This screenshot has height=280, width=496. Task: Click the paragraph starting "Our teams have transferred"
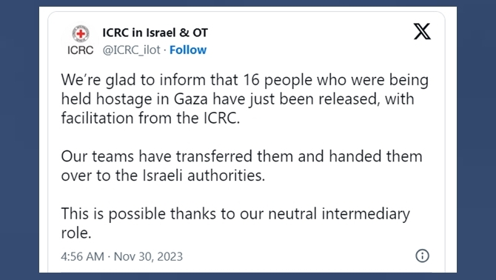click(x=241, y=166)
